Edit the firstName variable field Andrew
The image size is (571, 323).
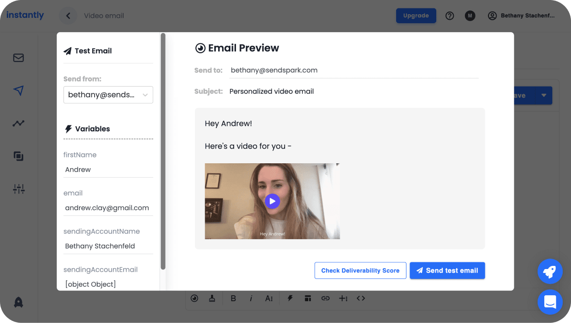coord(108,170)
